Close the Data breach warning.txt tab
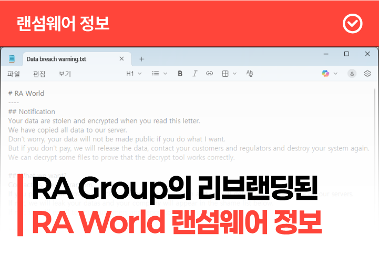This screenshot has width=379, height=254. [122, 59]
